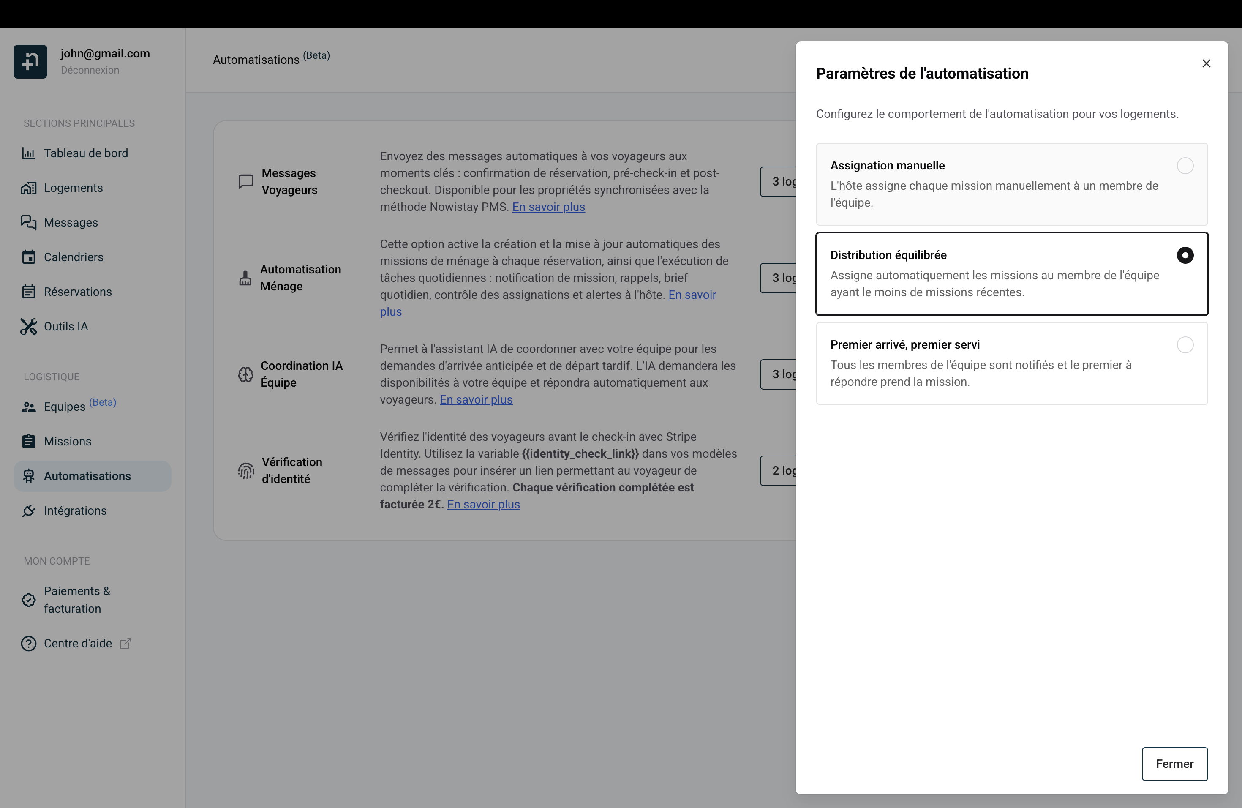Image resolution: width=1242 pixels, height=808 pixels.
Task: Click the Centre d'aide question mark icon
Action: (29, 644)
